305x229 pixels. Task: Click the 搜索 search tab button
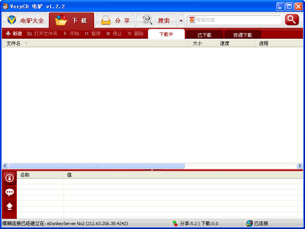(156, 20)
